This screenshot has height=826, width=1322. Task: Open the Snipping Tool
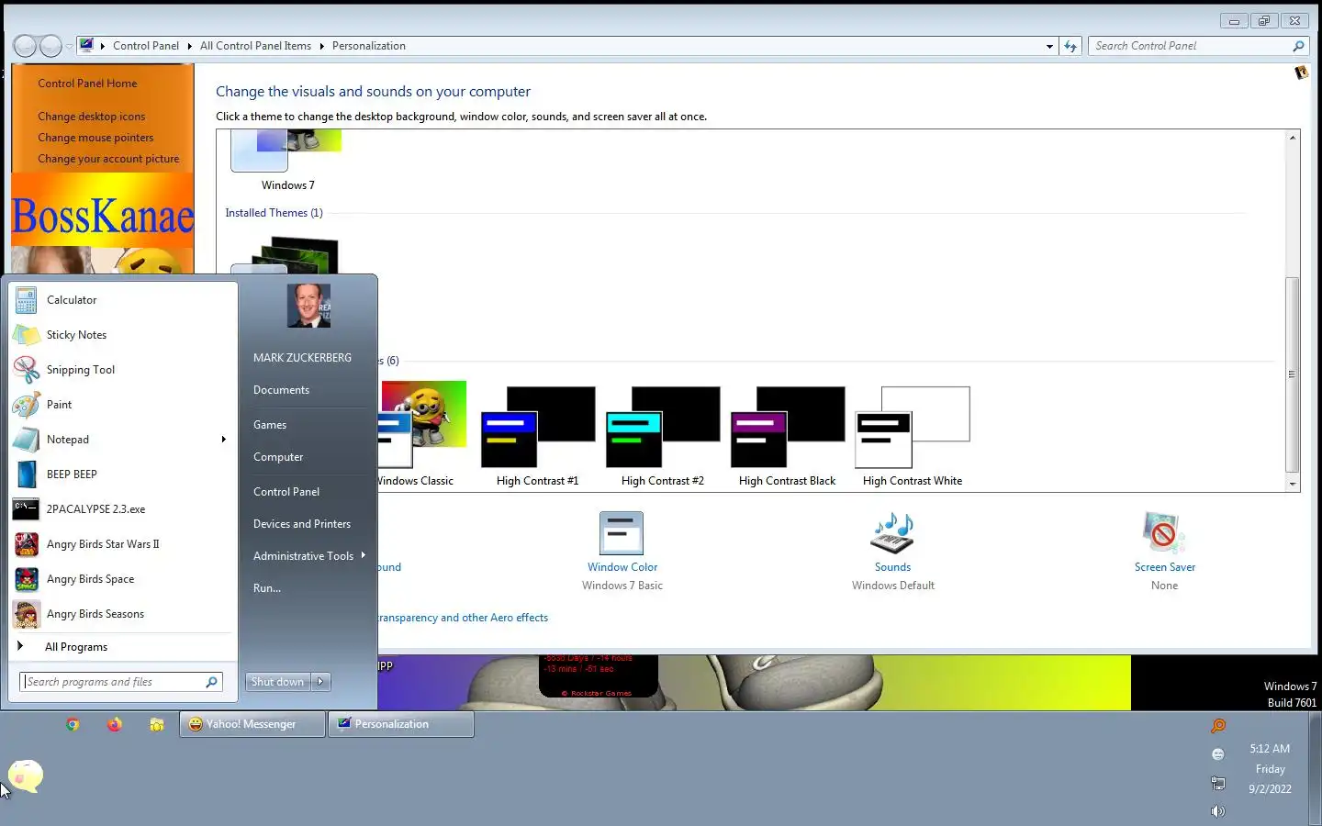tap(123, 370)
